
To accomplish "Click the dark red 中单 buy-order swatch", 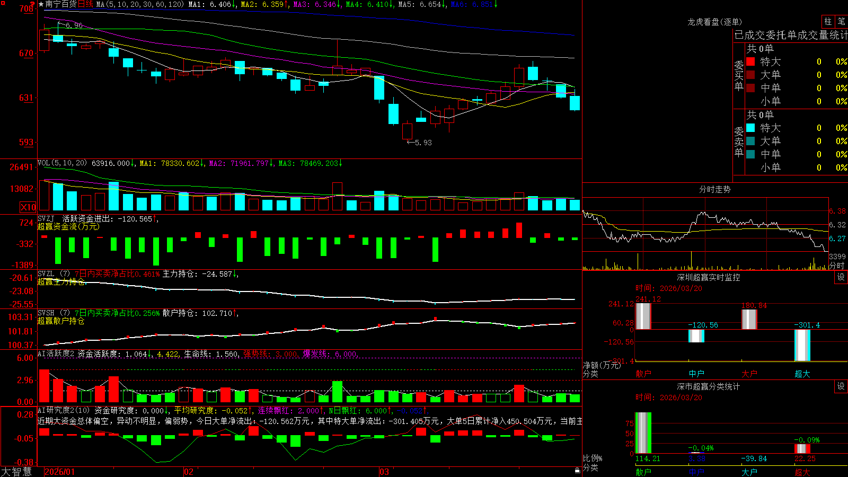I will click(750, 88).
